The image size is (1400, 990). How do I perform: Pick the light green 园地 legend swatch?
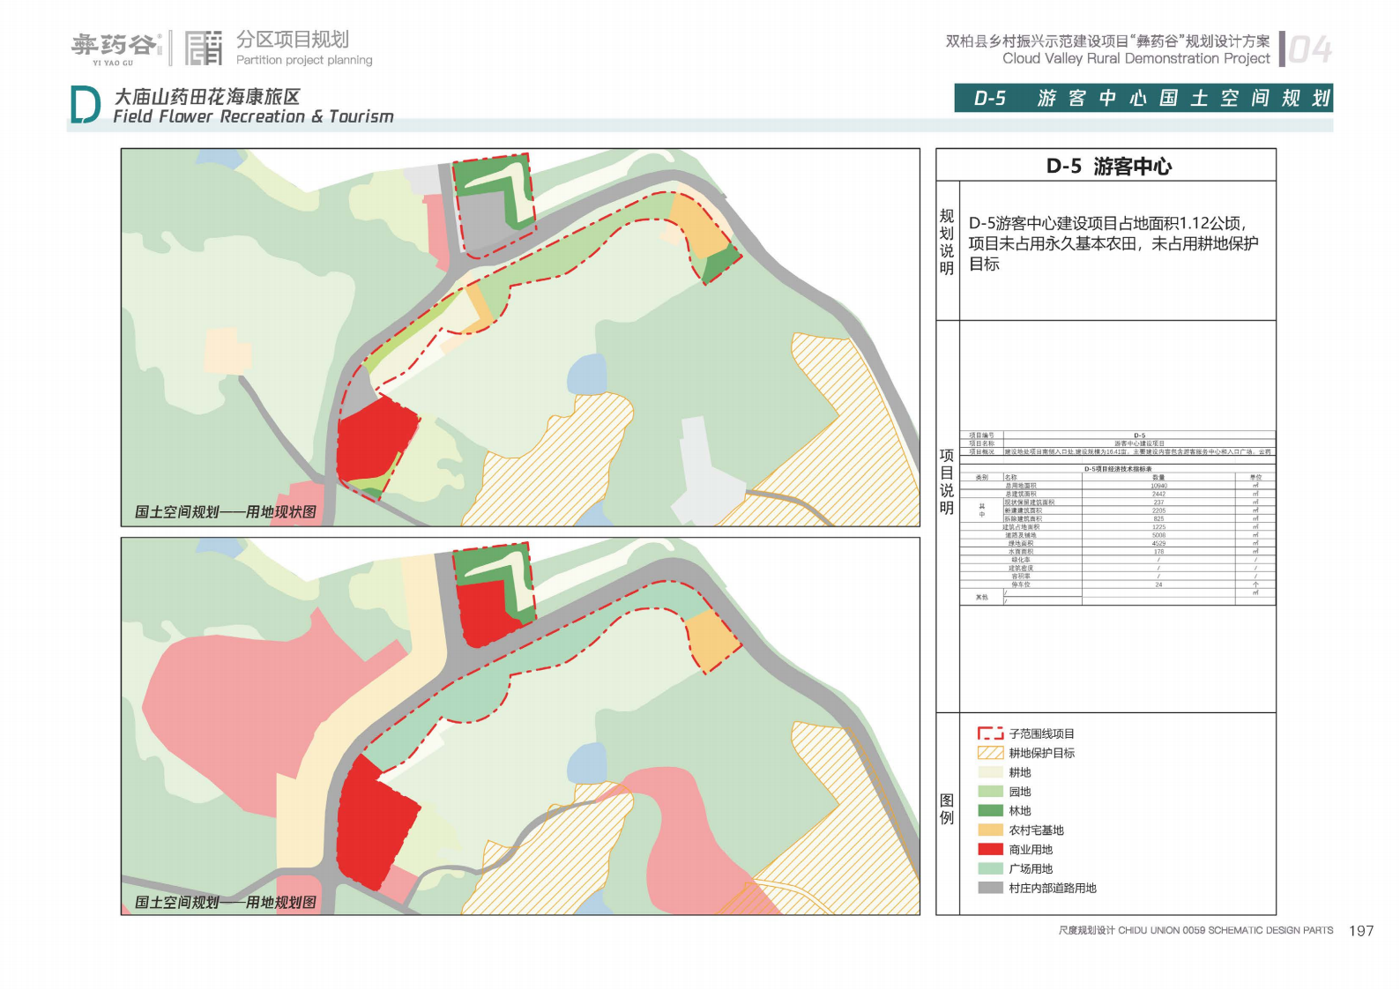pos(990,791)
